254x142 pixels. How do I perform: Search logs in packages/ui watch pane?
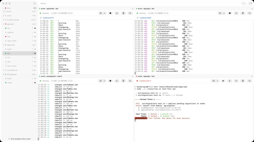(130, 81)
